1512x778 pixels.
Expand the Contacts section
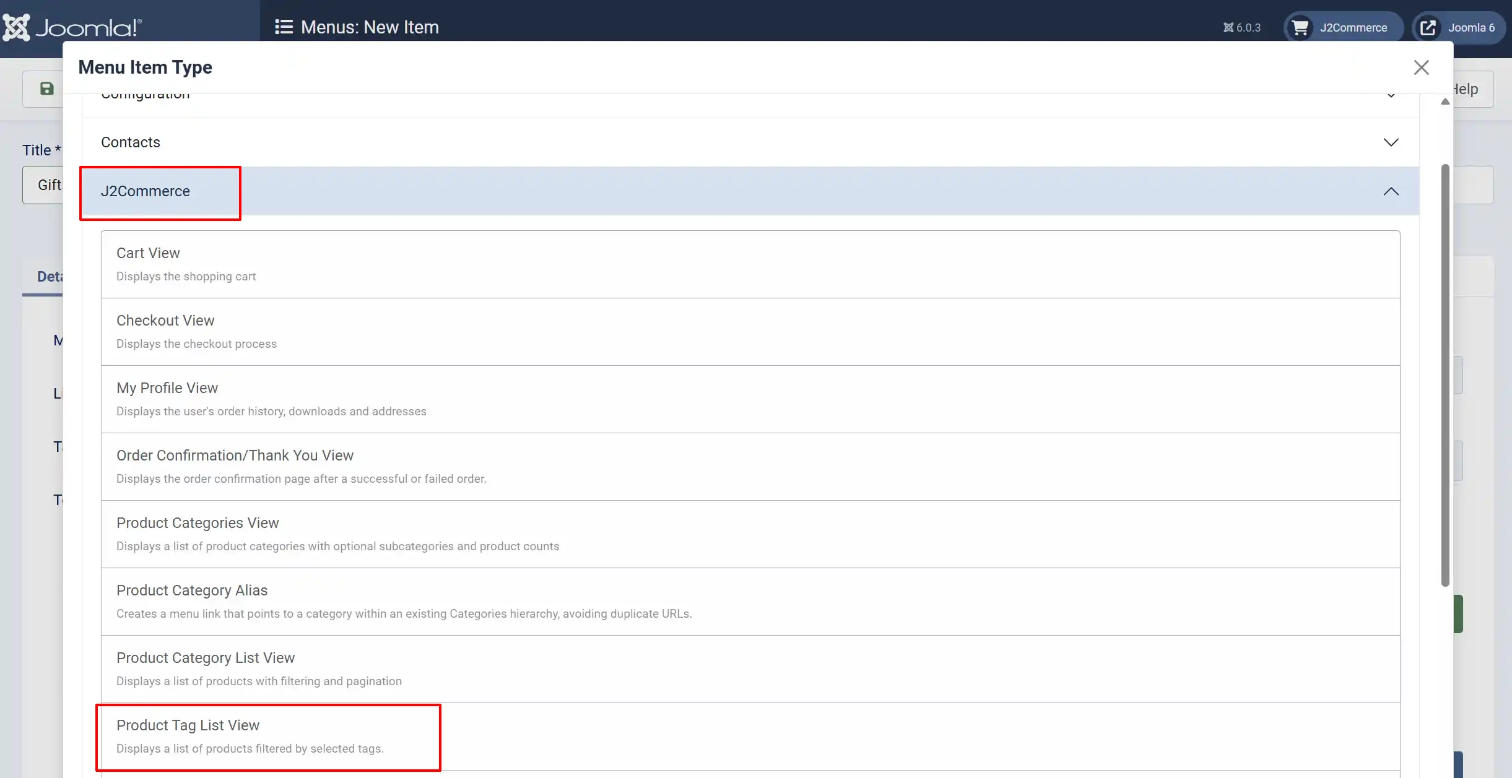(x=750, y=142)
